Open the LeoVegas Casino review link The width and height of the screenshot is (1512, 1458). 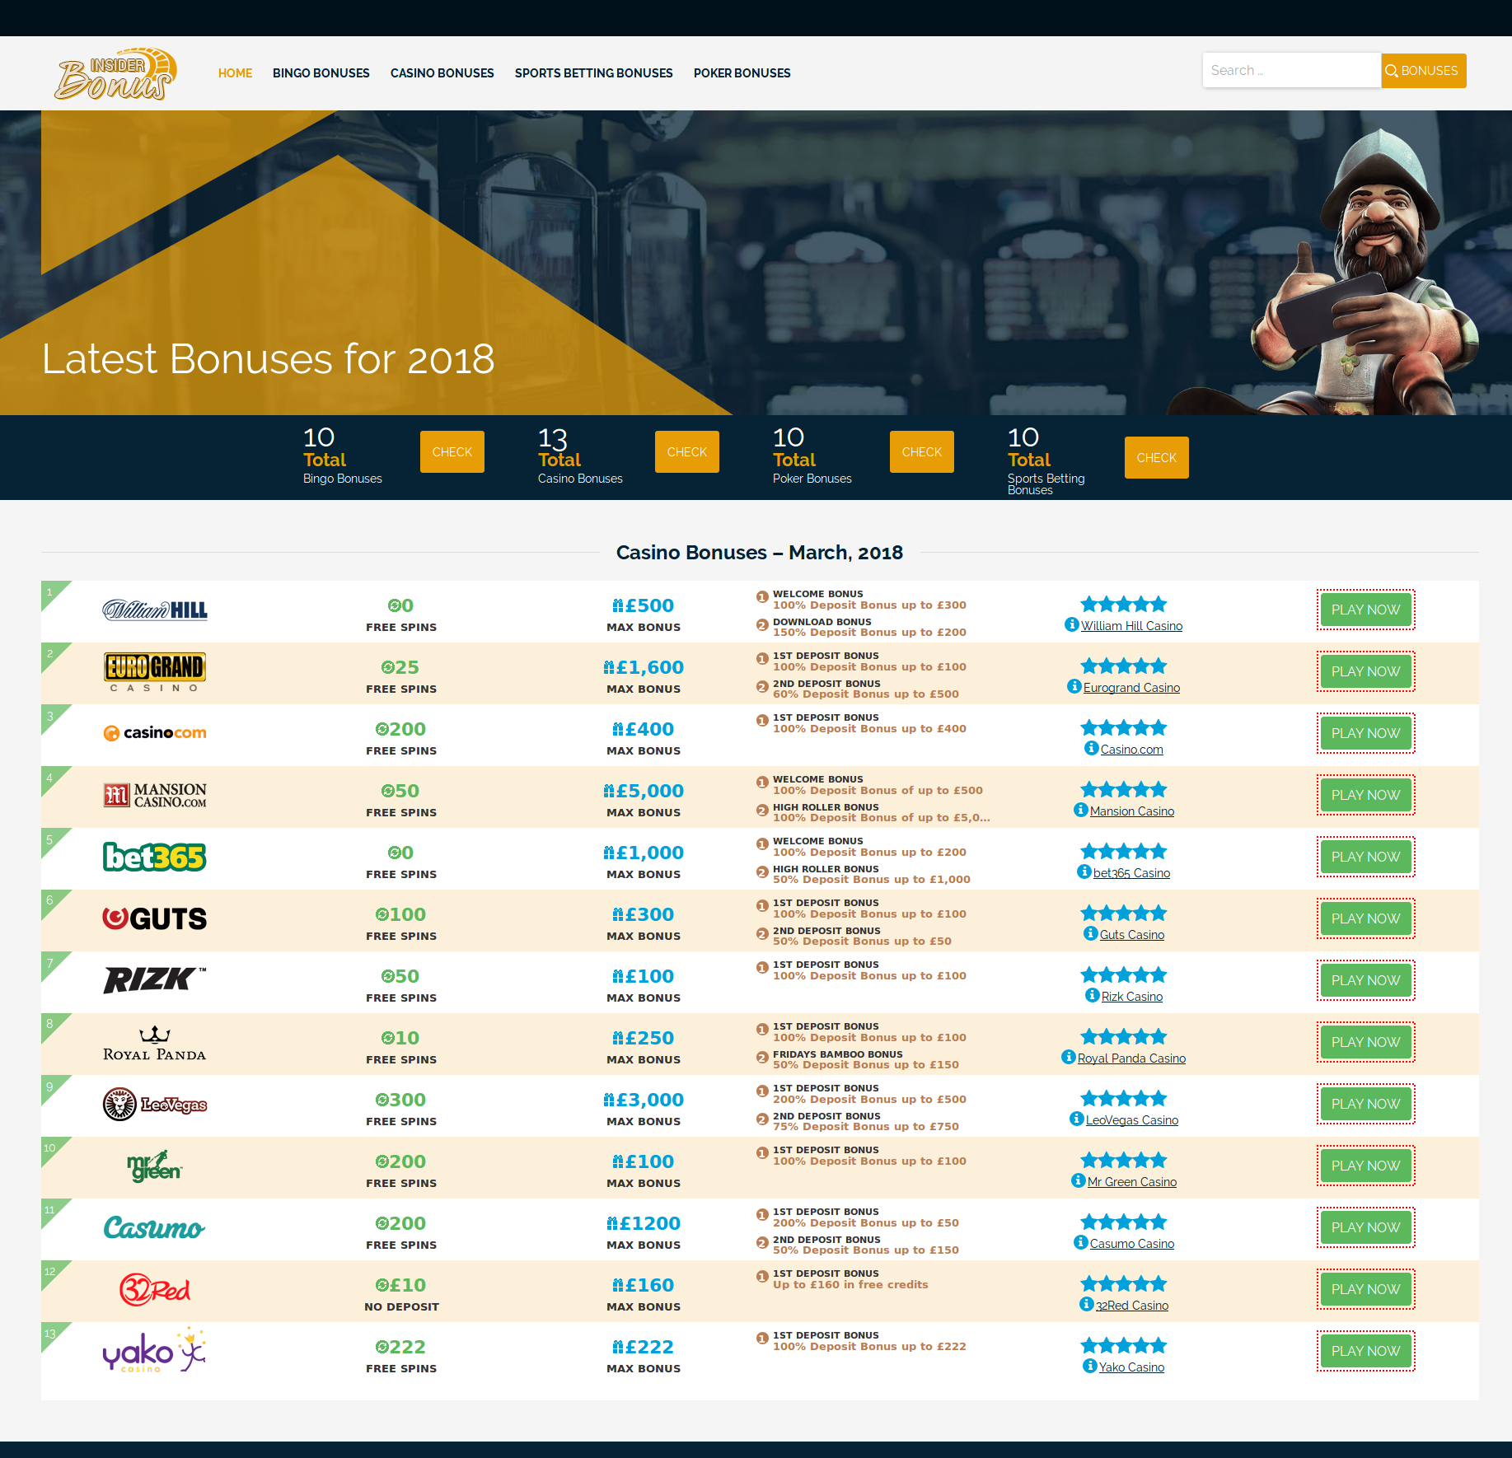coord(1132,1120)
